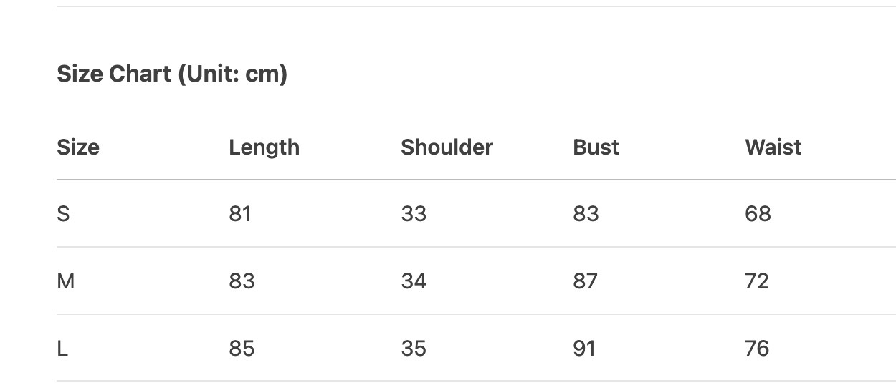This screenshot has width=896, height=388.
Task: Select the Waist value 72 for size M
Action: click(x=757, y=281)
